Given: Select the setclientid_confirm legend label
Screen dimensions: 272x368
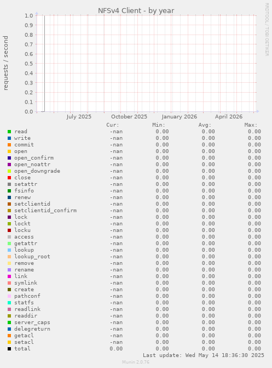Looking at the screenshot, I should point(45,211).
